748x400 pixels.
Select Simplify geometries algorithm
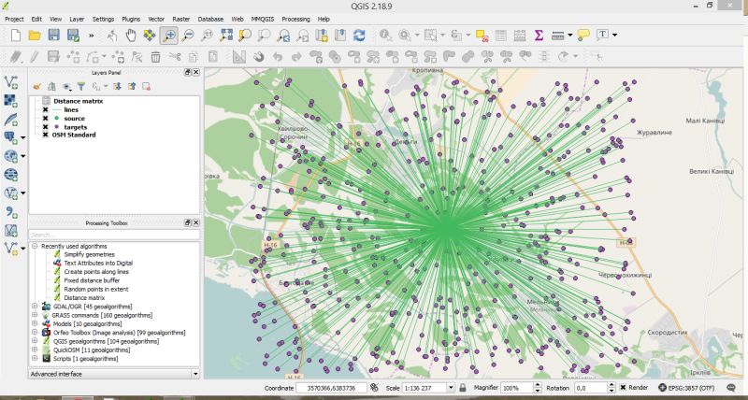89,254
